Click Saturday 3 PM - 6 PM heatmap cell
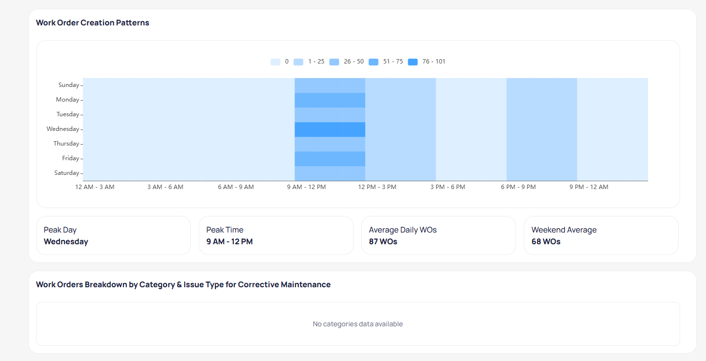This screenshot has height=361, width=706. point(471,173)
